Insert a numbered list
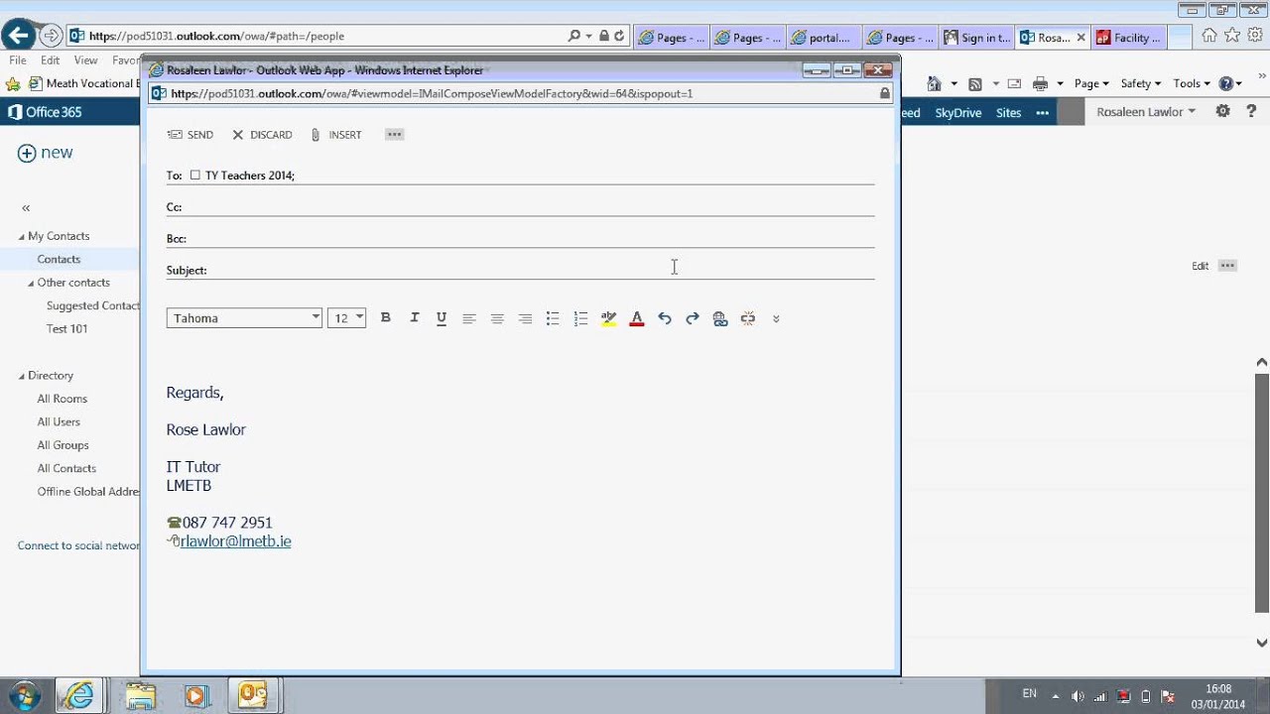This screenshot has height=714, width=1270. point(580,318)
